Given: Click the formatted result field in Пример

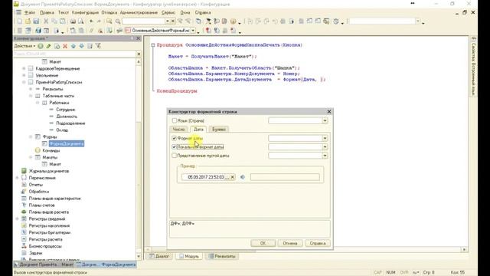Looking at the screenshot, I should click(x=285, y=177).
